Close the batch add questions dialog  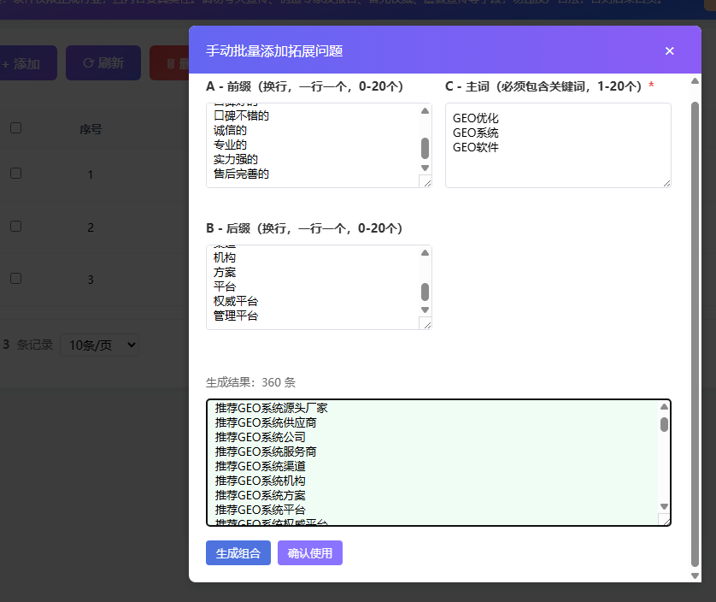tap(669, 50)
